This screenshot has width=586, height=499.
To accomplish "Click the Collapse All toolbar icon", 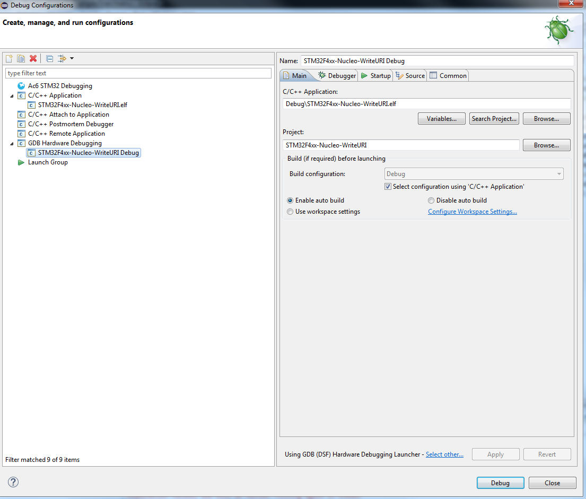I will [x=49, y=59].
